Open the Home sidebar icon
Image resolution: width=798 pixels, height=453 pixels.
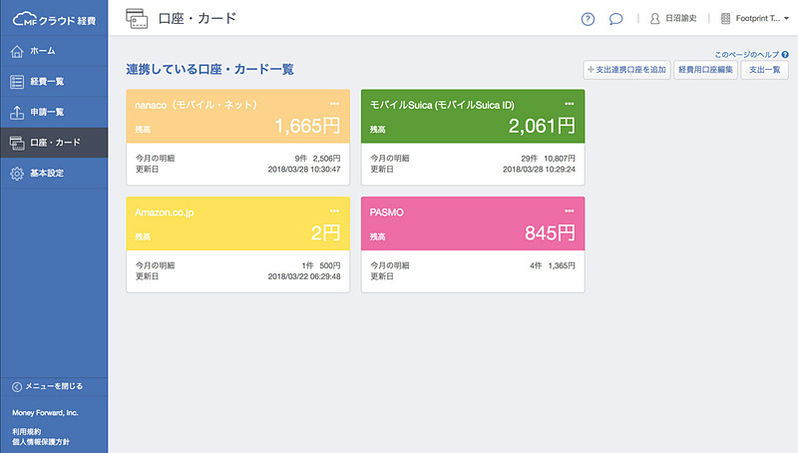tap(17, 51)
